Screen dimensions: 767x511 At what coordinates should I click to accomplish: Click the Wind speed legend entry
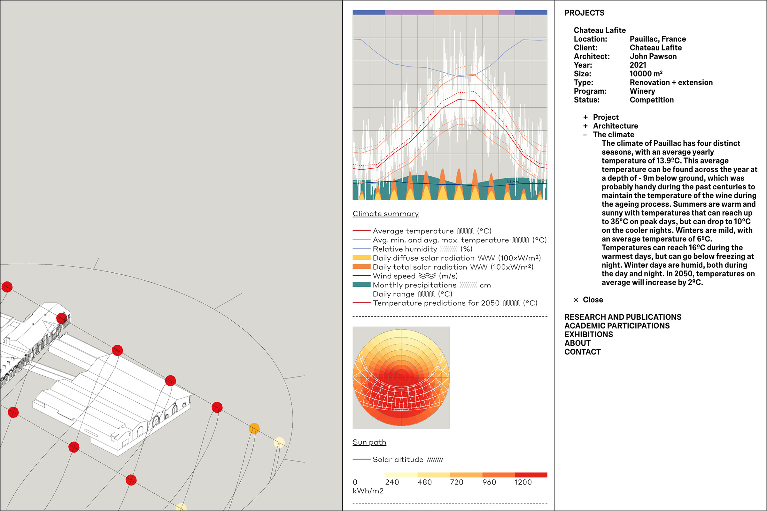(x=405, y=276)
